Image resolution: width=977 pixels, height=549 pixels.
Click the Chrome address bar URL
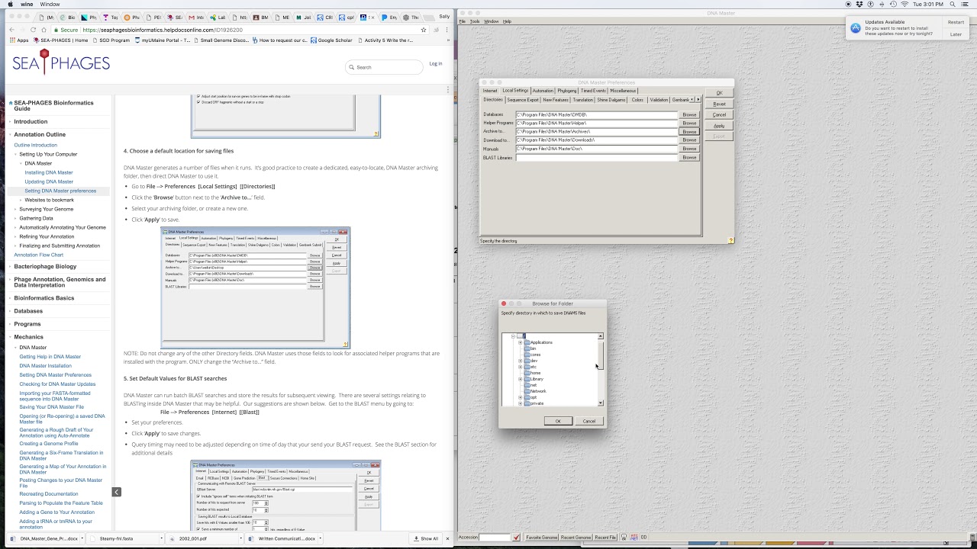pyautogui.click(x=163, y=30)
